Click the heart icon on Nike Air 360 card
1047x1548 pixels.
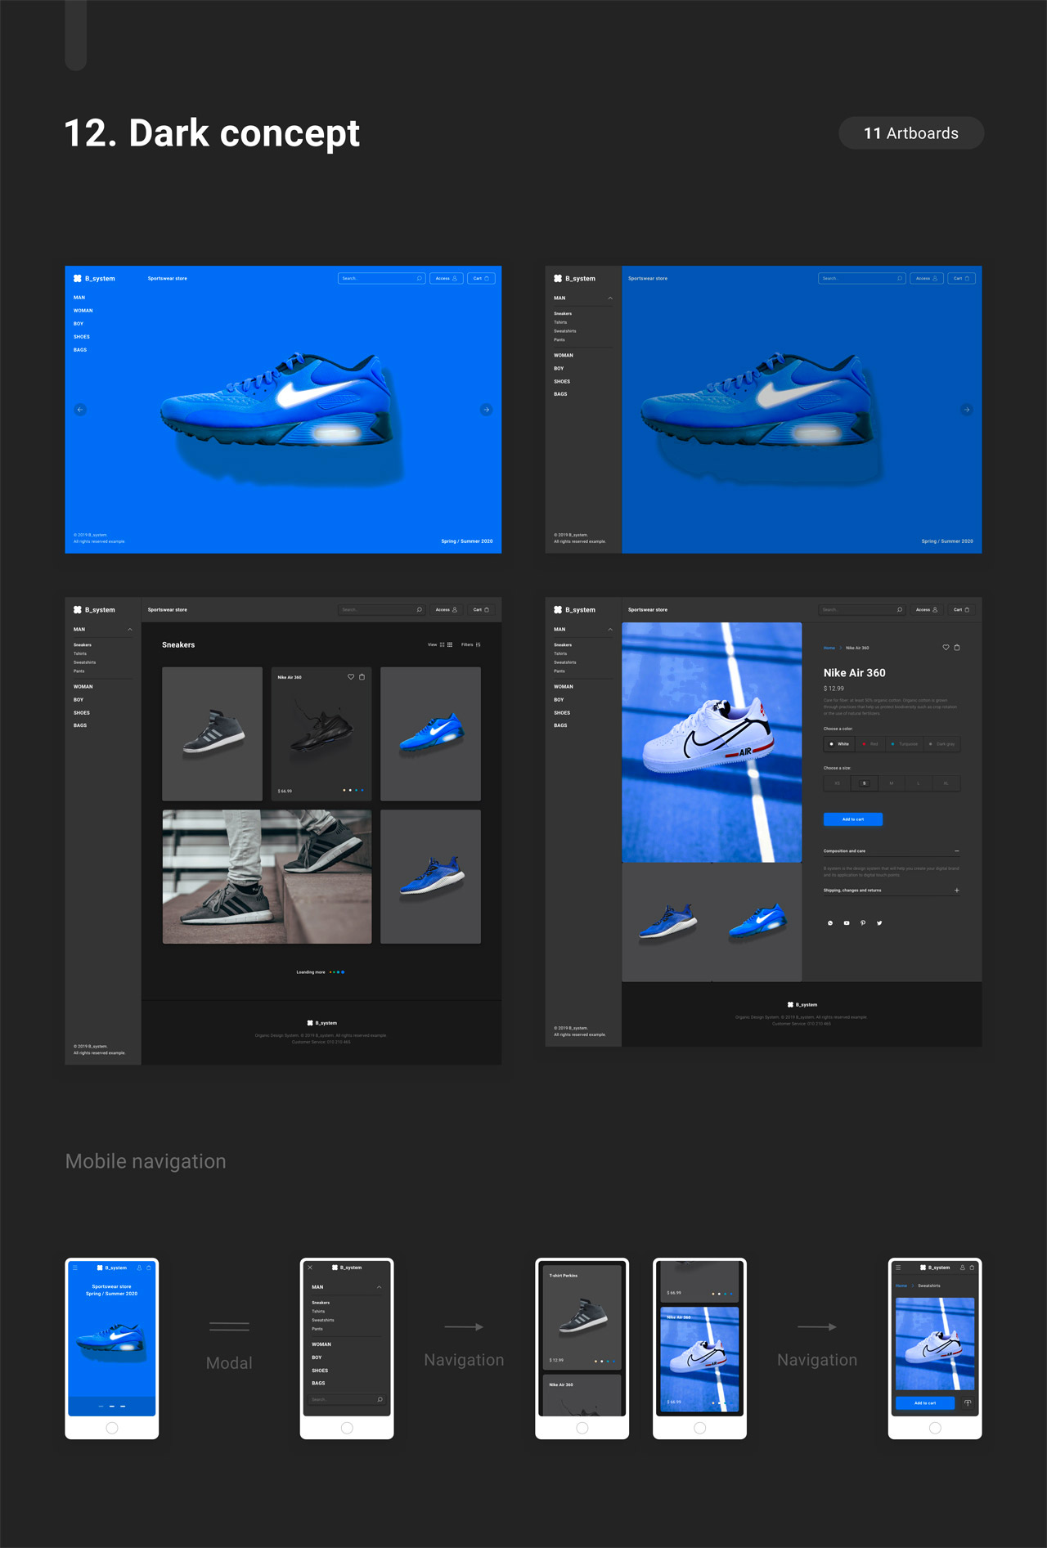(351, 677)
